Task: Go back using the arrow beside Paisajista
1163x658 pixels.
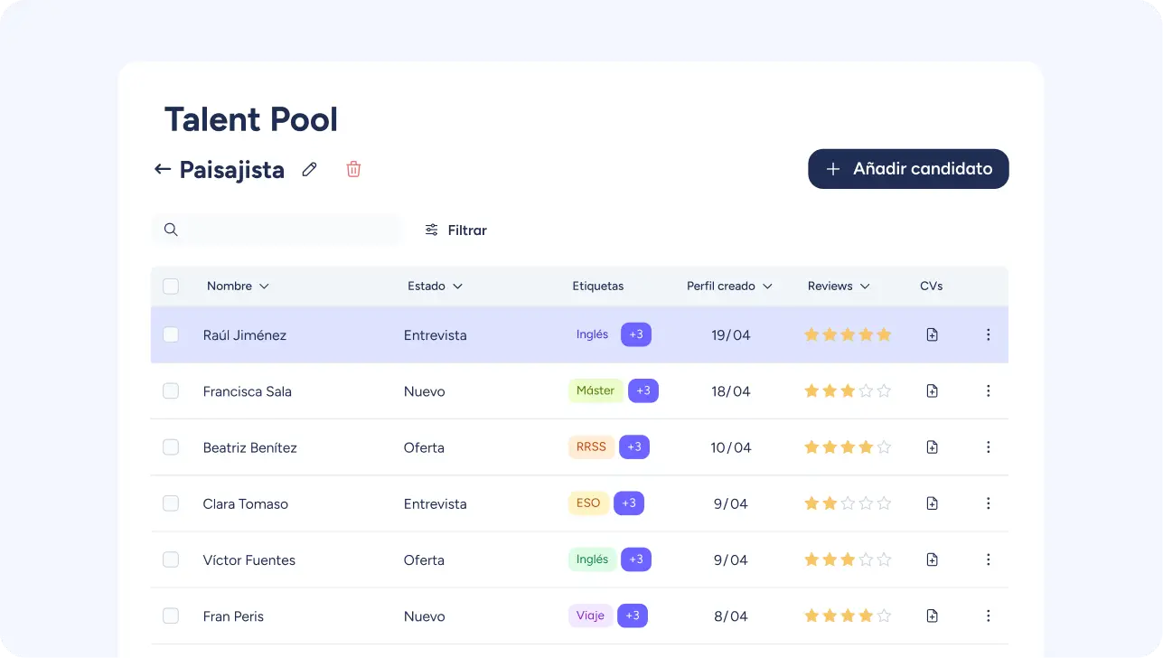Action: click(x=163, y=169)
